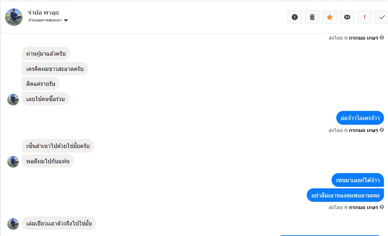Click the spam report octagon icon
This screenshot has height=236, width=388.
295,17
